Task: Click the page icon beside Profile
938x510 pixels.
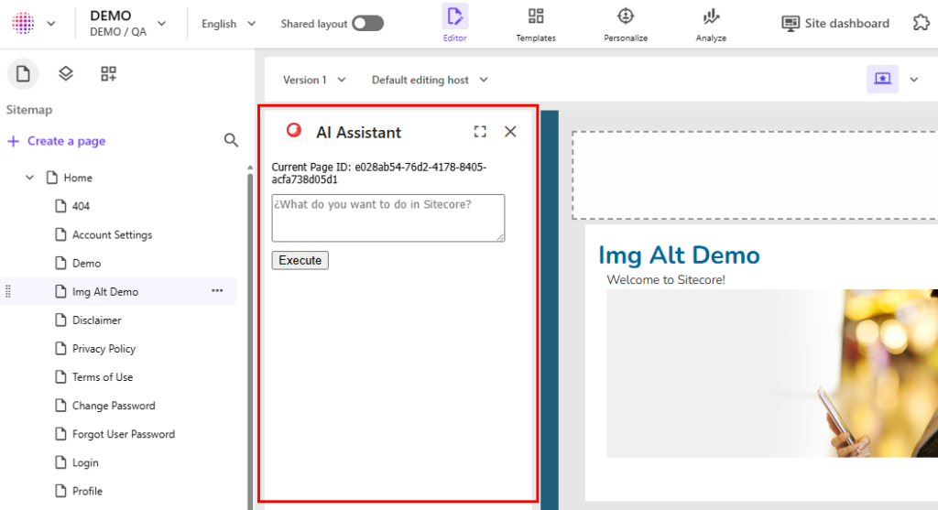Action: pyautogui.click(x=60, y=491)
